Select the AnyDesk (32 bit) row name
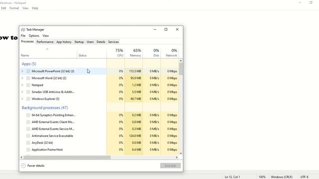Image resolution: width=319 pixels, height=179 pixels. click(42, 143)
